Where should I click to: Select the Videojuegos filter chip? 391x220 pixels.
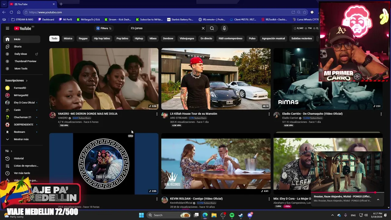187,38
